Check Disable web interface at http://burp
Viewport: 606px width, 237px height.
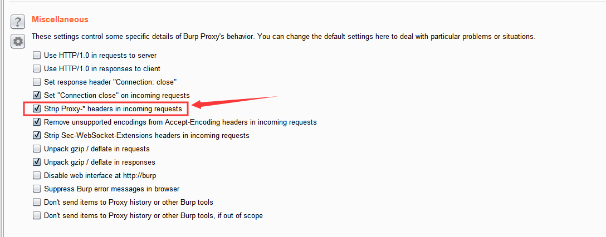point(37,176)
